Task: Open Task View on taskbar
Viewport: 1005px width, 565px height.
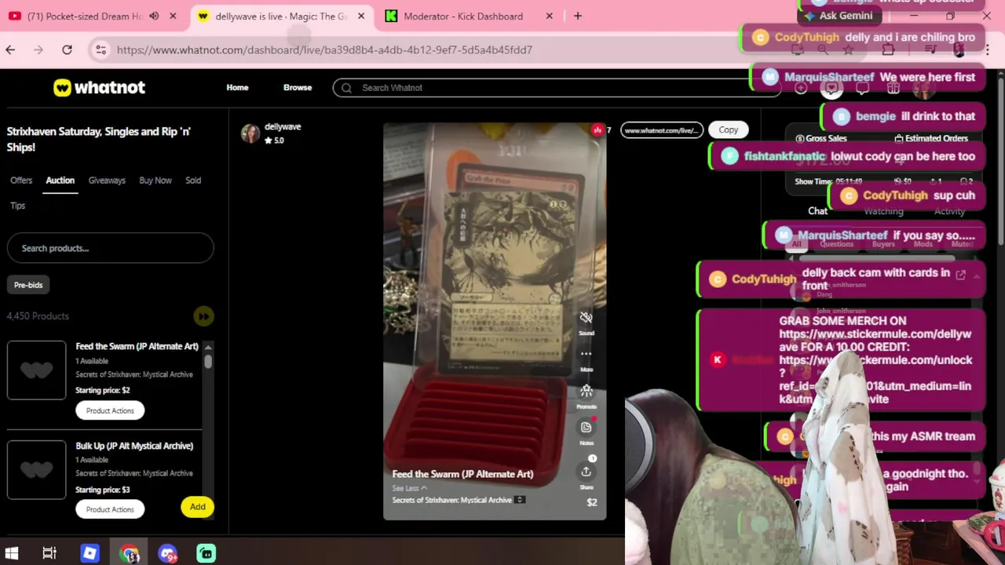Action: 49,553
